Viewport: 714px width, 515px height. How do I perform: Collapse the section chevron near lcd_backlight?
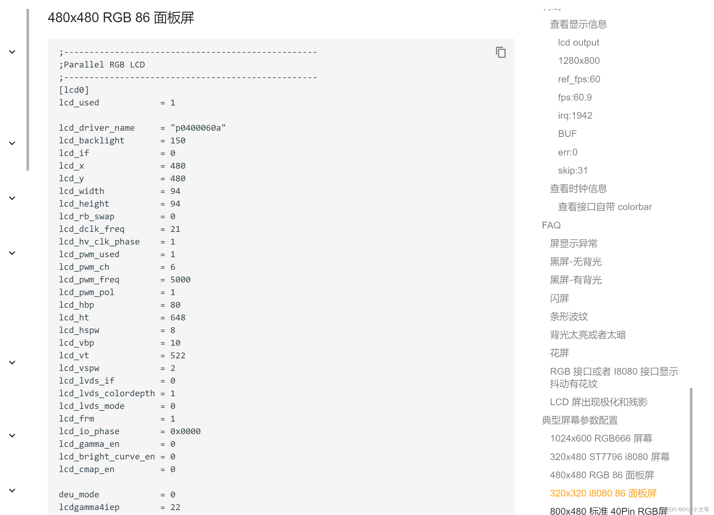[12, 143]
